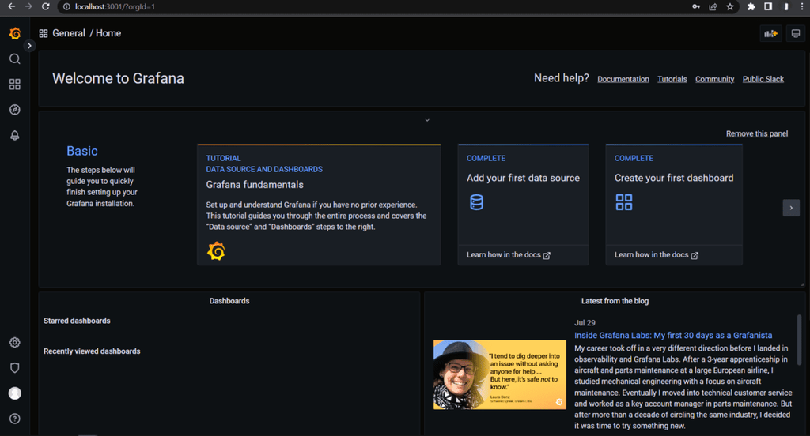Open the Server Admin shield icon
The width and height of the screenshot is (810, 436).
15,368
